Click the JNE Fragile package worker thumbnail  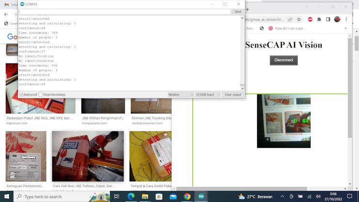[x=88, y=156]
